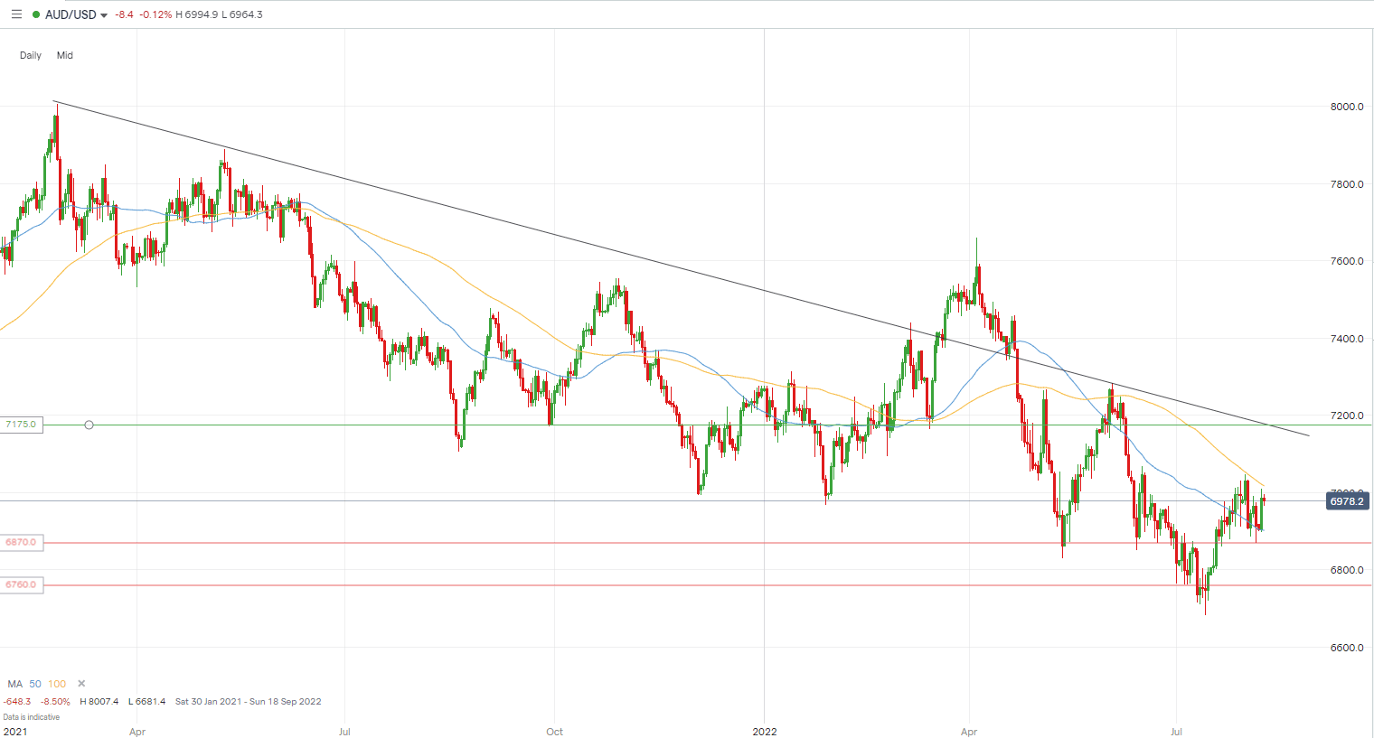Viewport: 1374px width, 738px height.
Task: Click the L 6681.4 range low value
Action: pyautogui.click(x=146, y=701)
